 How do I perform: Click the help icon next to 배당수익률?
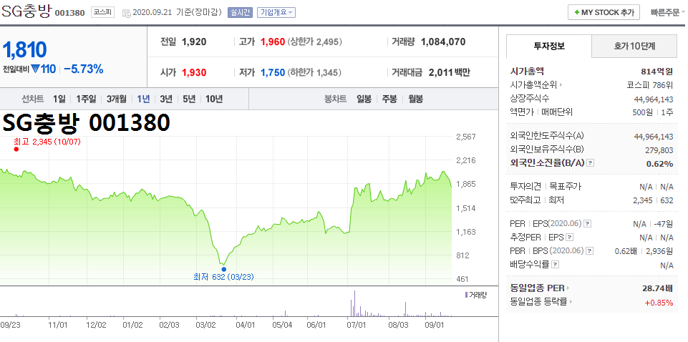point(555,265)
